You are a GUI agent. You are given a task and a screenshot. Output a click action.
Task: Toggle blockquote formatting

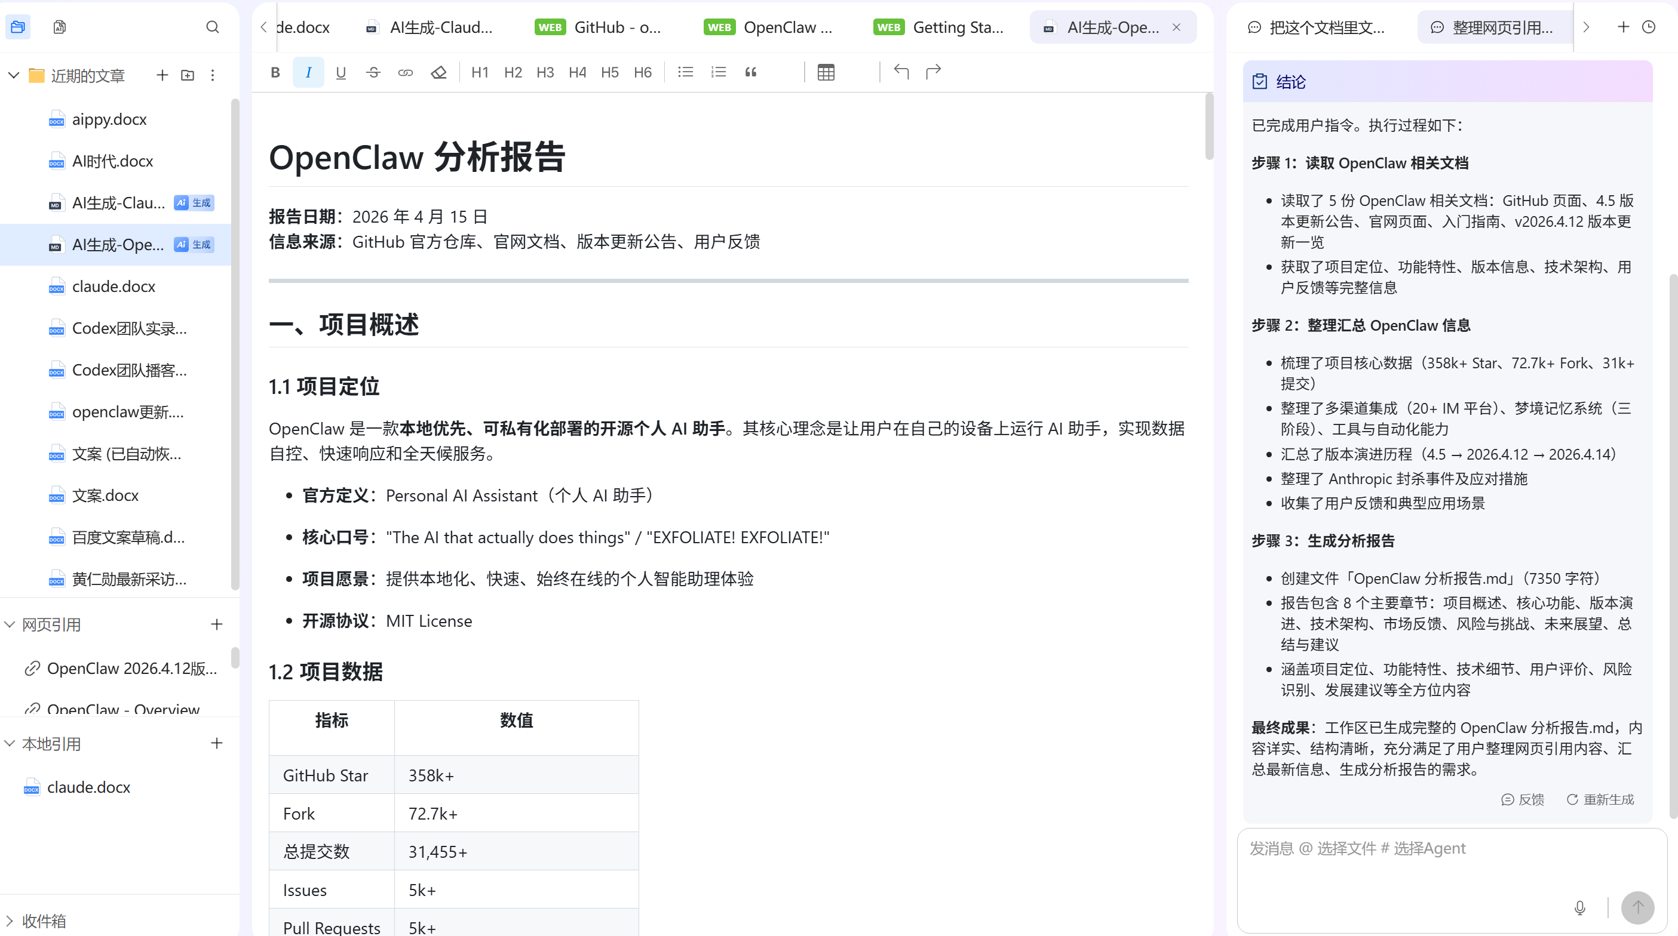[750, 72]
